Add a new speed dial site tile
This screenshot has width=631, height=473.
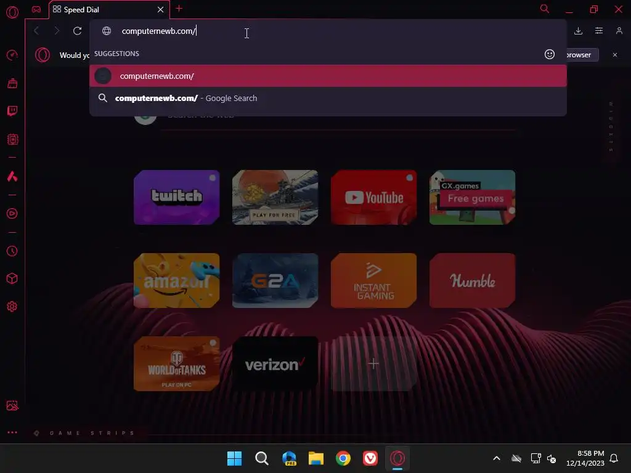coord(374,363)
